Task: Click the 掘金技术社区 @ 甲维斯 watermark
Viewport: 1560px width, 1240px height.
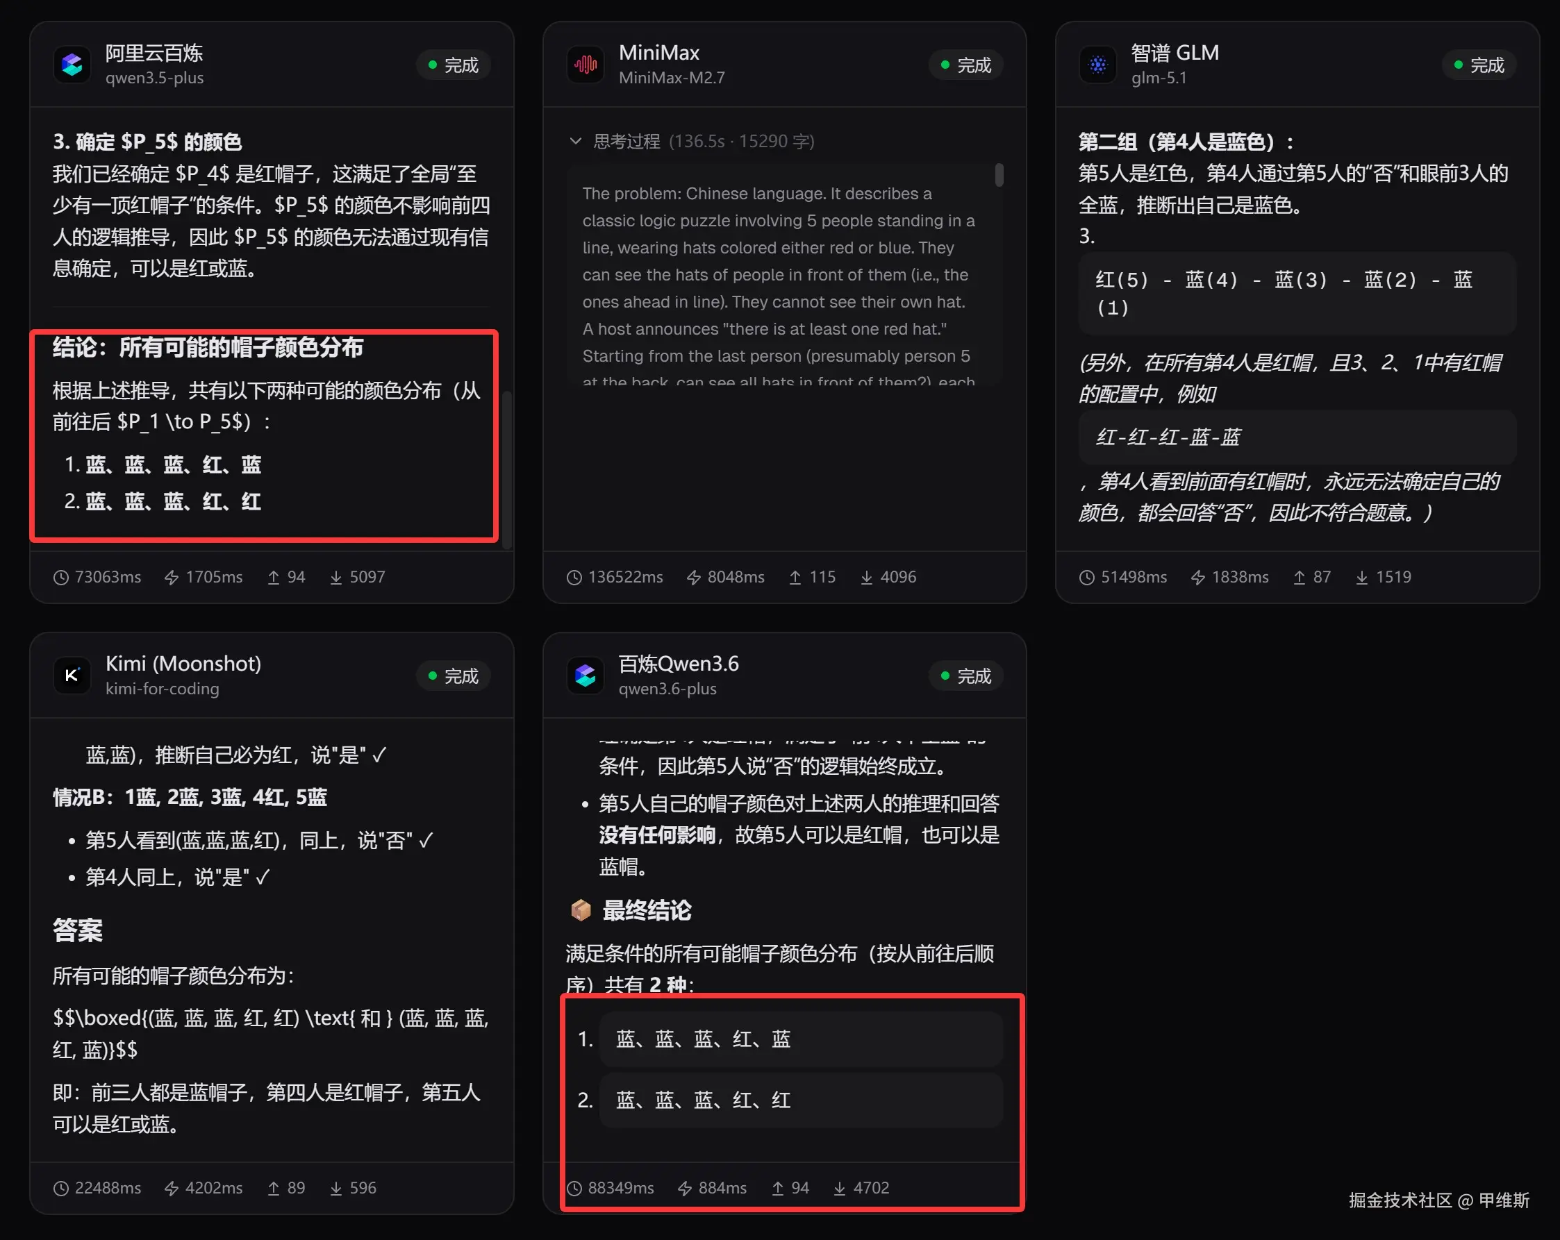Action: click(x=1439, y=1201)
